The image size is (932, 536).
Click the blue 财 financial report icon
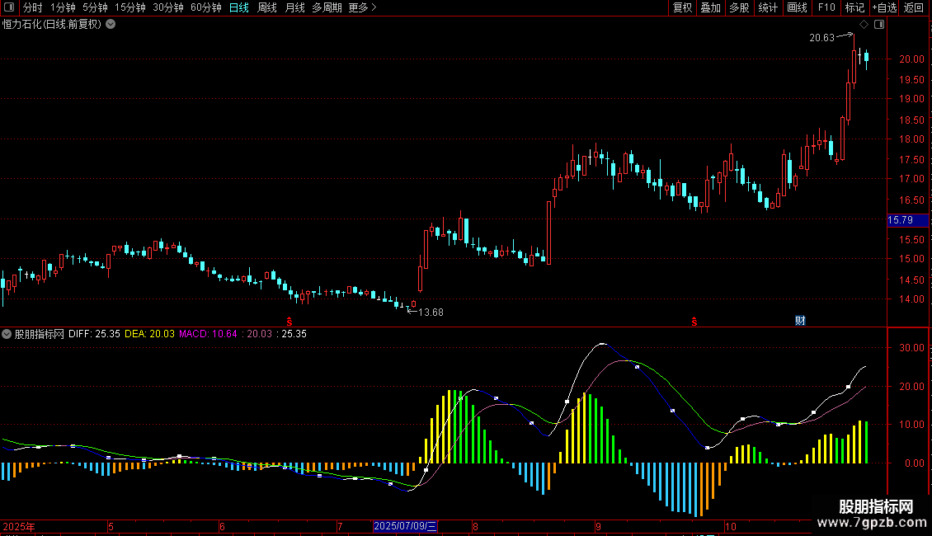point(799,320)
